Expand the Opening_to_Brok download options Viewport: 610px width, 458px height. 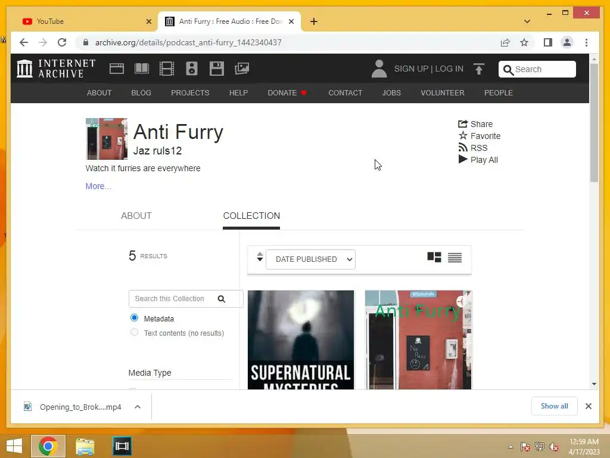point(138,407)
